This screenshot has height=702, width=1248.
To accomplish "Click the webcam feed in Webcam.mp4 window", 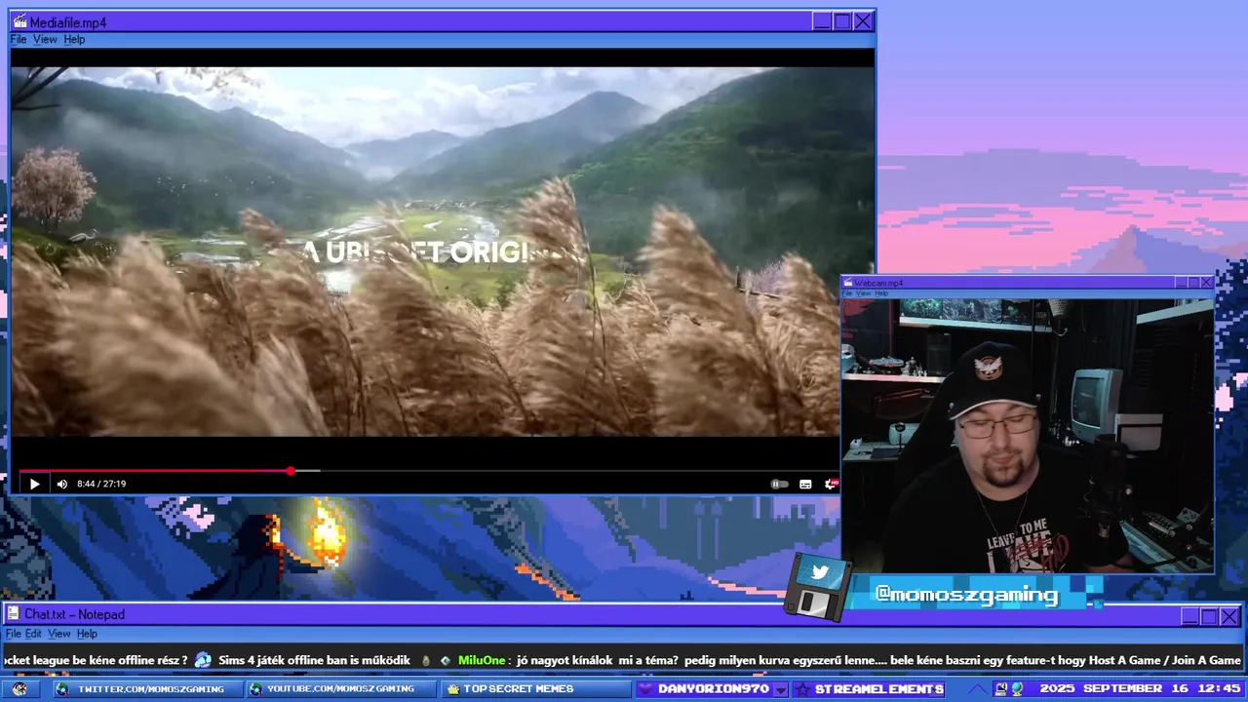I will 1028,435.
